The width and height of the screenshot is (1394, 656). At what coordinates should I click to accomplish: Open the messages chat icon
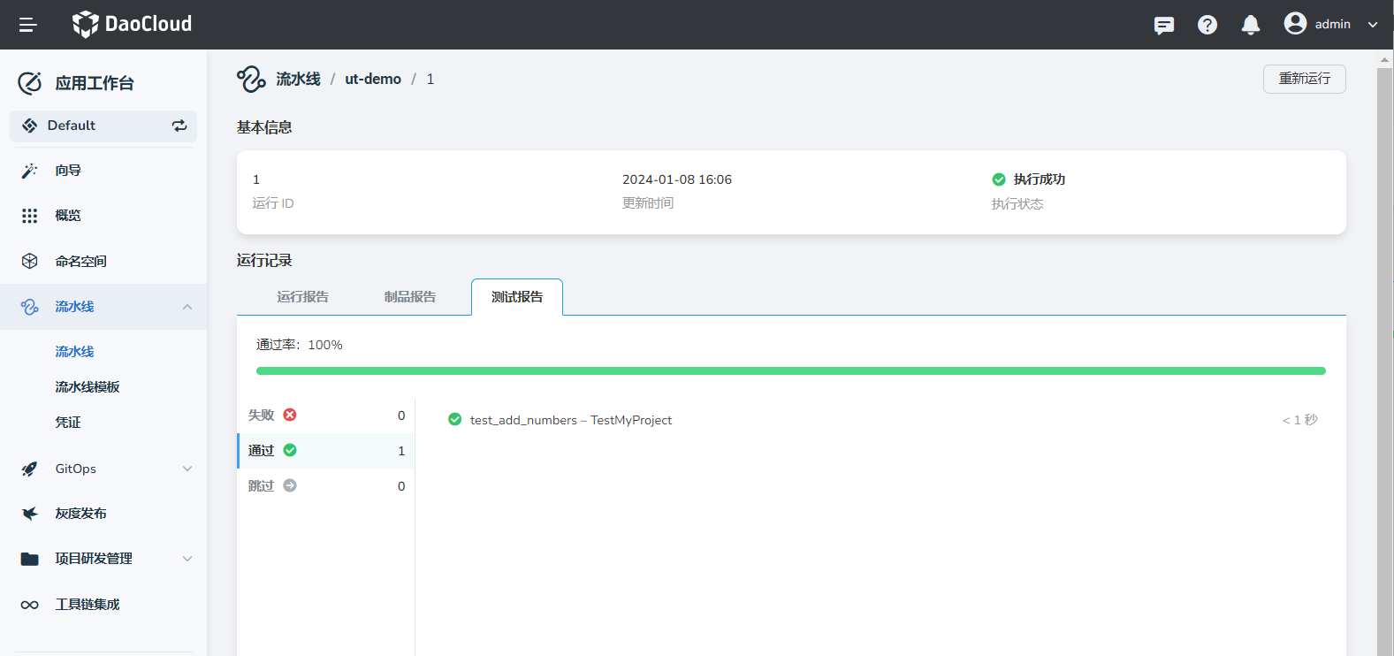click(1164, 25)
